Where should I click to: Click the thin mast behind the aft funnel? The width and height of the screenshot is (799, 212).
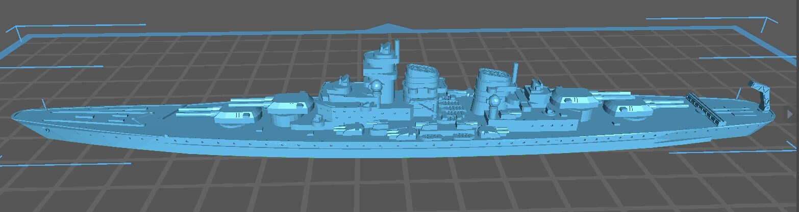(516, 71)
